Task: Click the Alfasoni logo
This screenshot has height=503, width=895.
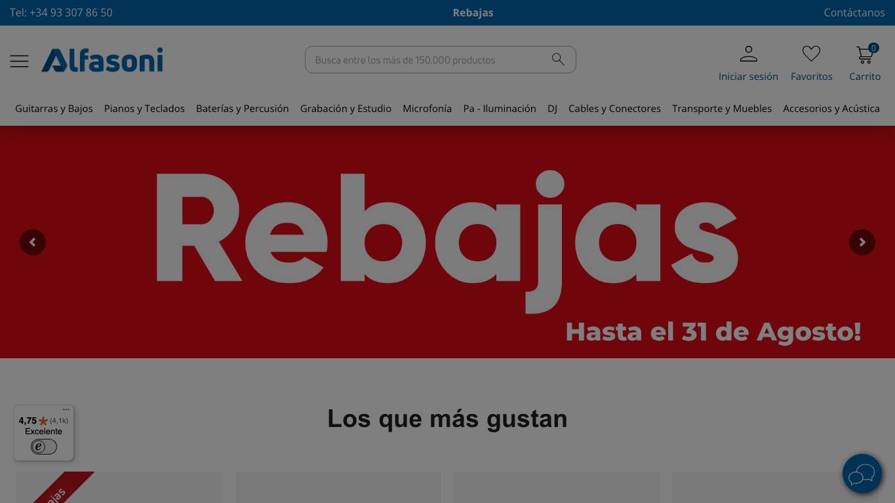Action: pyautogui.click(x=102, y=60)
